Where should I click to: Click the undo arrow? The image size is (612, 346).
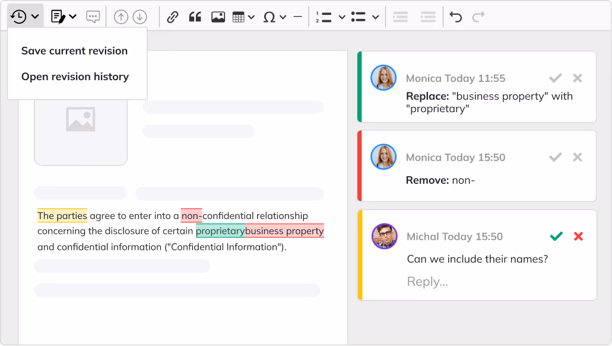[455, 17]
